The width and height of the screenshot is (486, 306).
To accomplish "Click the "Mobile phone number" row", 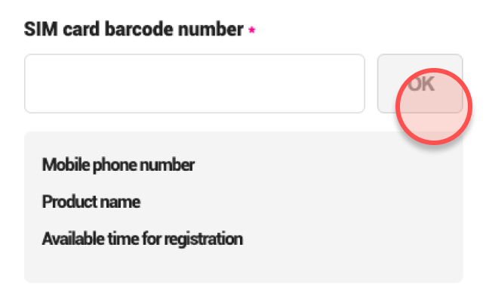I will pyautogui.click(x=118, y=164).
